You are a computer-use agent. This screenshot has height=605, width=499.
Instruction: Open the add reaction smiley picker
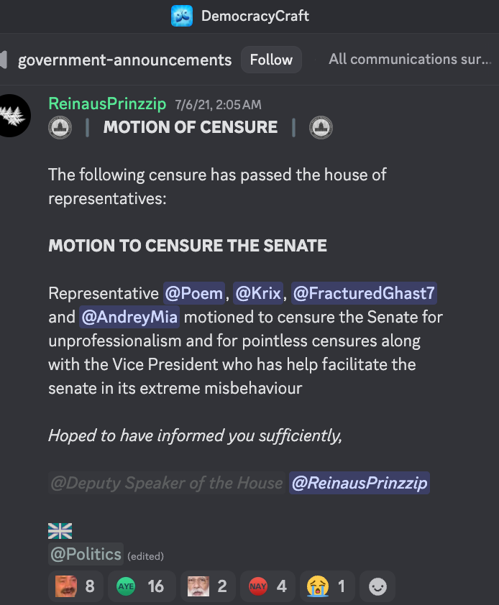377,586
